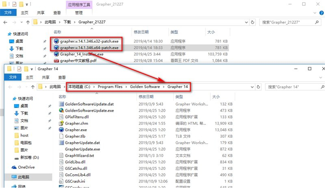Refresh the Grapher 14 window address bar
Viewport: 325px width, 195px height.
point(258,87)
